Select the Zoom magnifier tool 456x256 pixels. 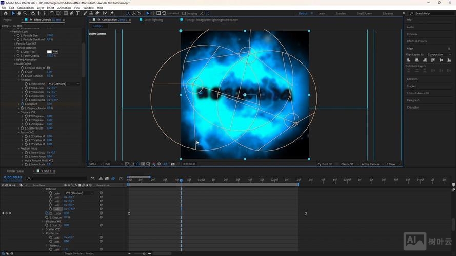point(26,13)
